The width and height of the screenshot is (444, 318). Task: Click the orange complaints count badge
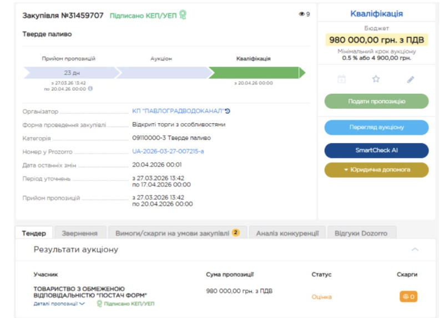point(408,297)
